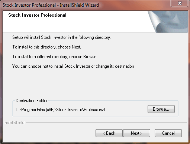Click the curled page graphic in the header
Image resolution: width=190 pixels, height=144 pixels.
coord(168,21)
